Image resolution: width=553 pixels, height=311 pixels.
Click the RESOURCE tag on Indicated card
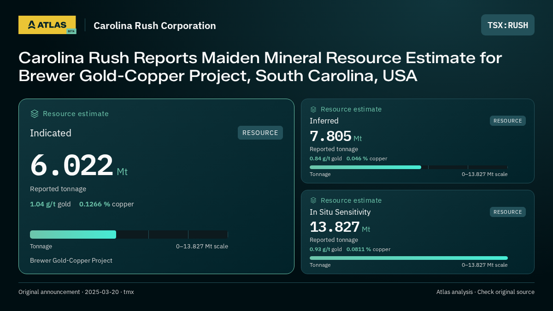(x=260, y=133)
